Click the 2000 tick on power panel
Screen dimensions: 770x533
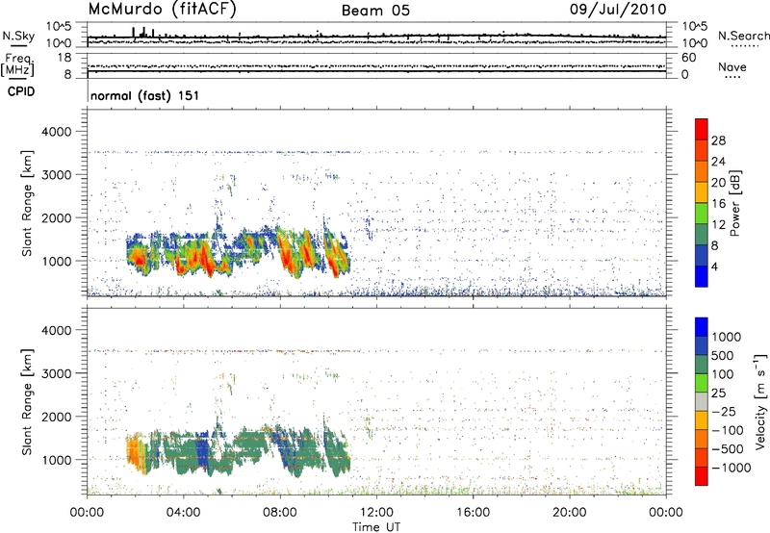tap(56, 217)
